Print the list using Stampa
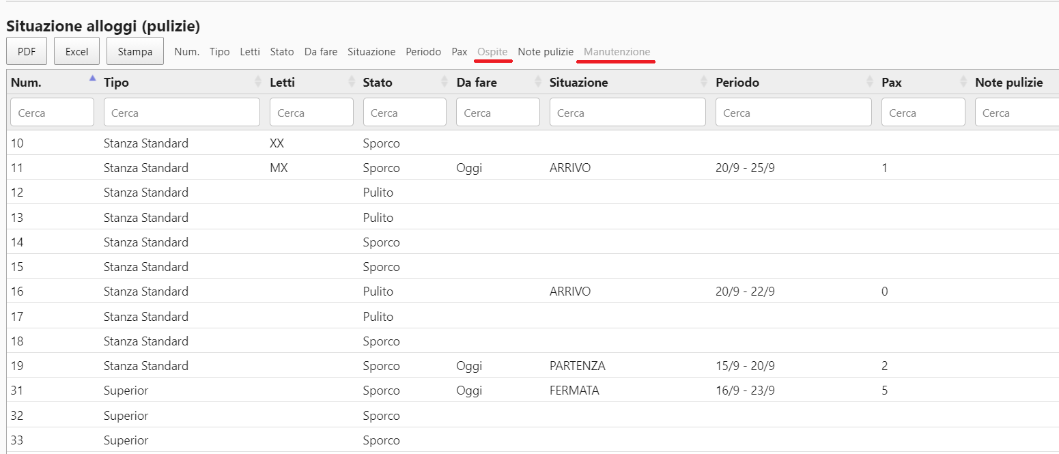The height and width of the screenshot is (454, 1059). tap(135, 52)
